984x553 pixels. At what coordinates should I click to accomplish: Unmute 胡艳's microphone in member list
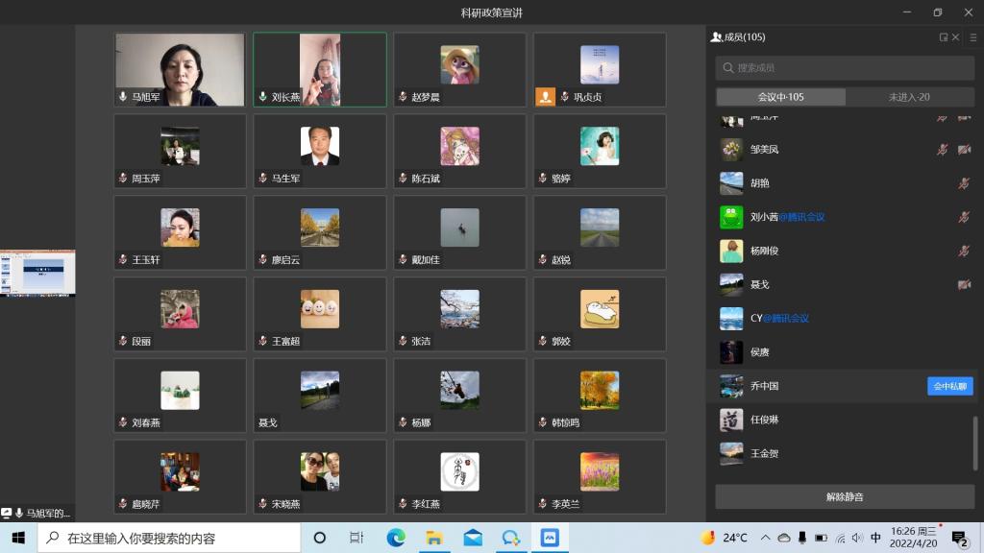[964, 183]
